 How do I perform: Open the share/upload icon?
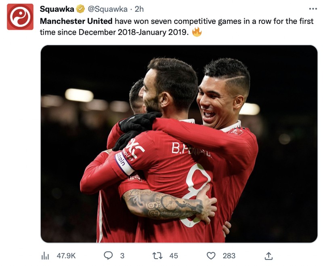268,255
